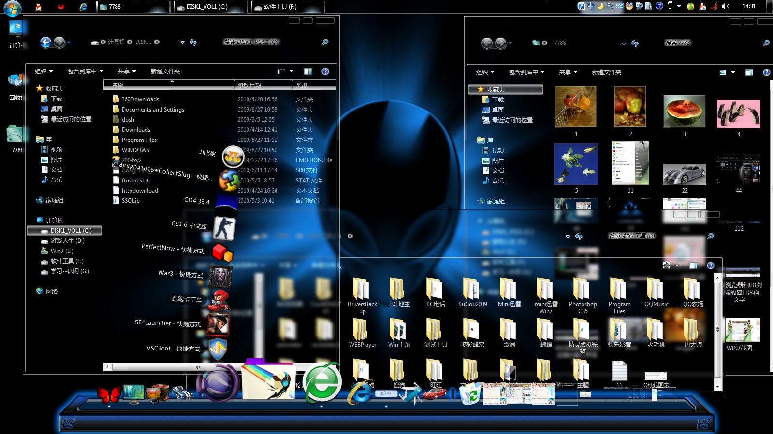Open the War3 shortcut icon

[221, 277]
